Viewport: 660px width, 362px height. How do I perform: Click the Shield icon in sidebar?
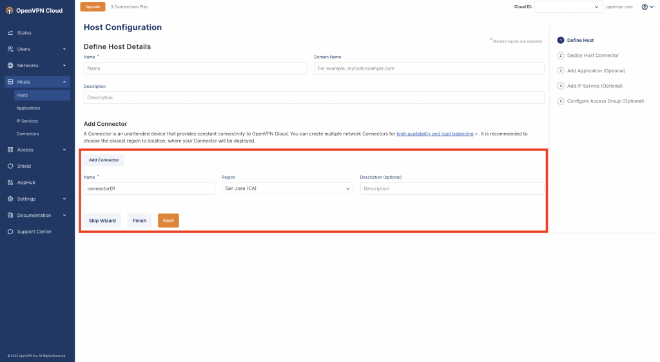[x=10, y=166]
